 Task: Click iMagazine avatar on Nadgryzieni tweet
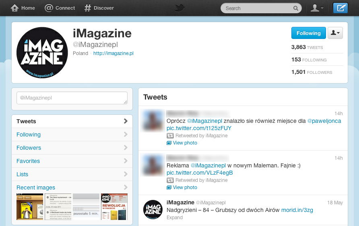click(153, 210)
